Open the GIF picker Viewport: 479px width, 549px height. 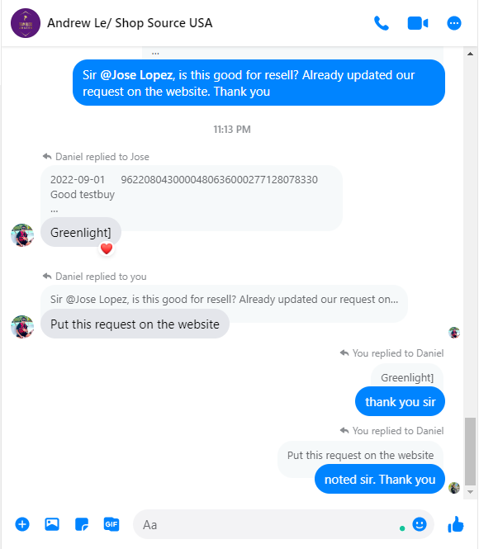pos(111,524)
